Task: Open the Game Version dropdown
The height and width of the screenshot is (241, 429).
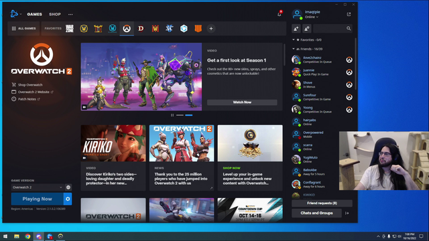Action: pyautogui.click(x=38, y=187)
